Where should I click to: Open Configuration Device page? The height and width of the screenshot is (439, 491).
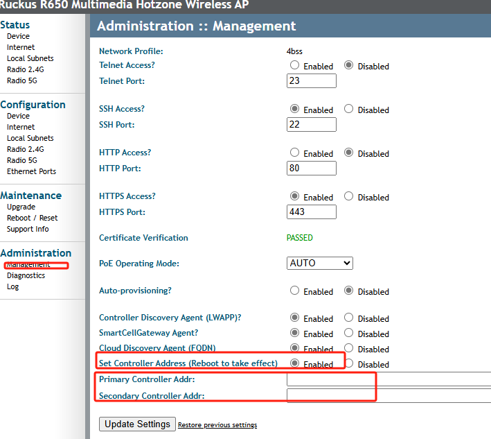pyautogui.click(x=18, y=116)
